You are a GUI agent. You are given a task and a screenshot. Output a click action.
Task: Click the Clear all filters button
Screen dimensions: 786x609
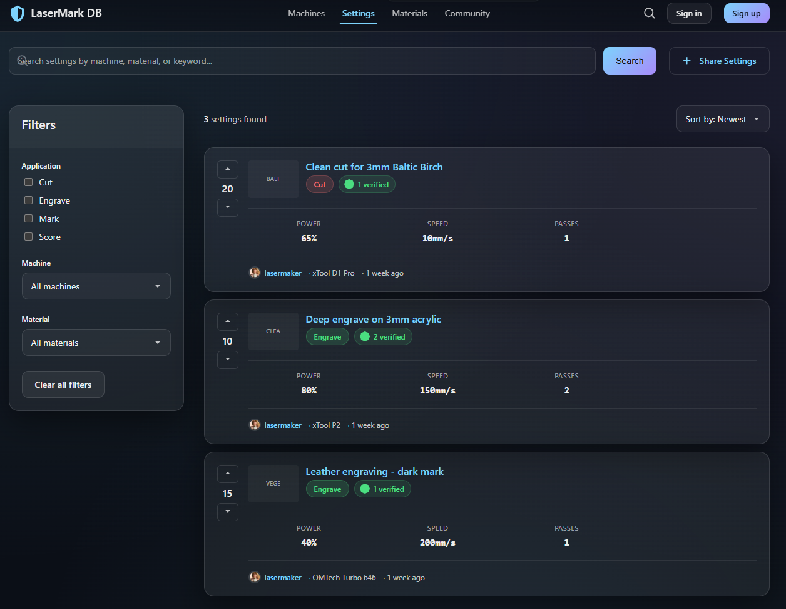63,385
